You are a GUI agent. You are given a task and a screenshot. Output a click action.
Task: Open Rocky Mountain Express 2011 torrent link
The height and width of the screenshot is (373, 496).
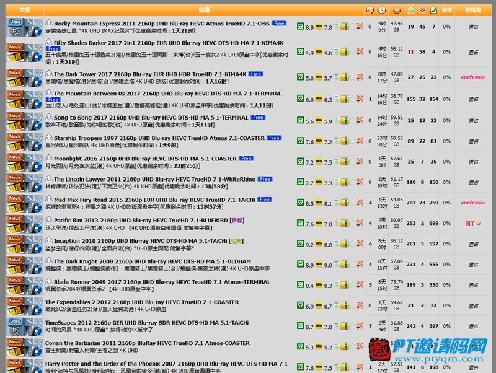coord(162,24)
